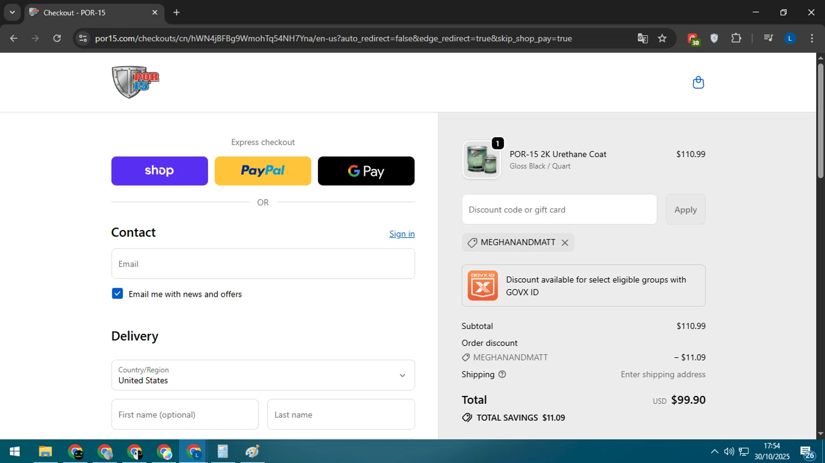Viewport: 825px width, 463px height.
Task: Open the shopping bag cart icon
Action: (x=698, y=82)
